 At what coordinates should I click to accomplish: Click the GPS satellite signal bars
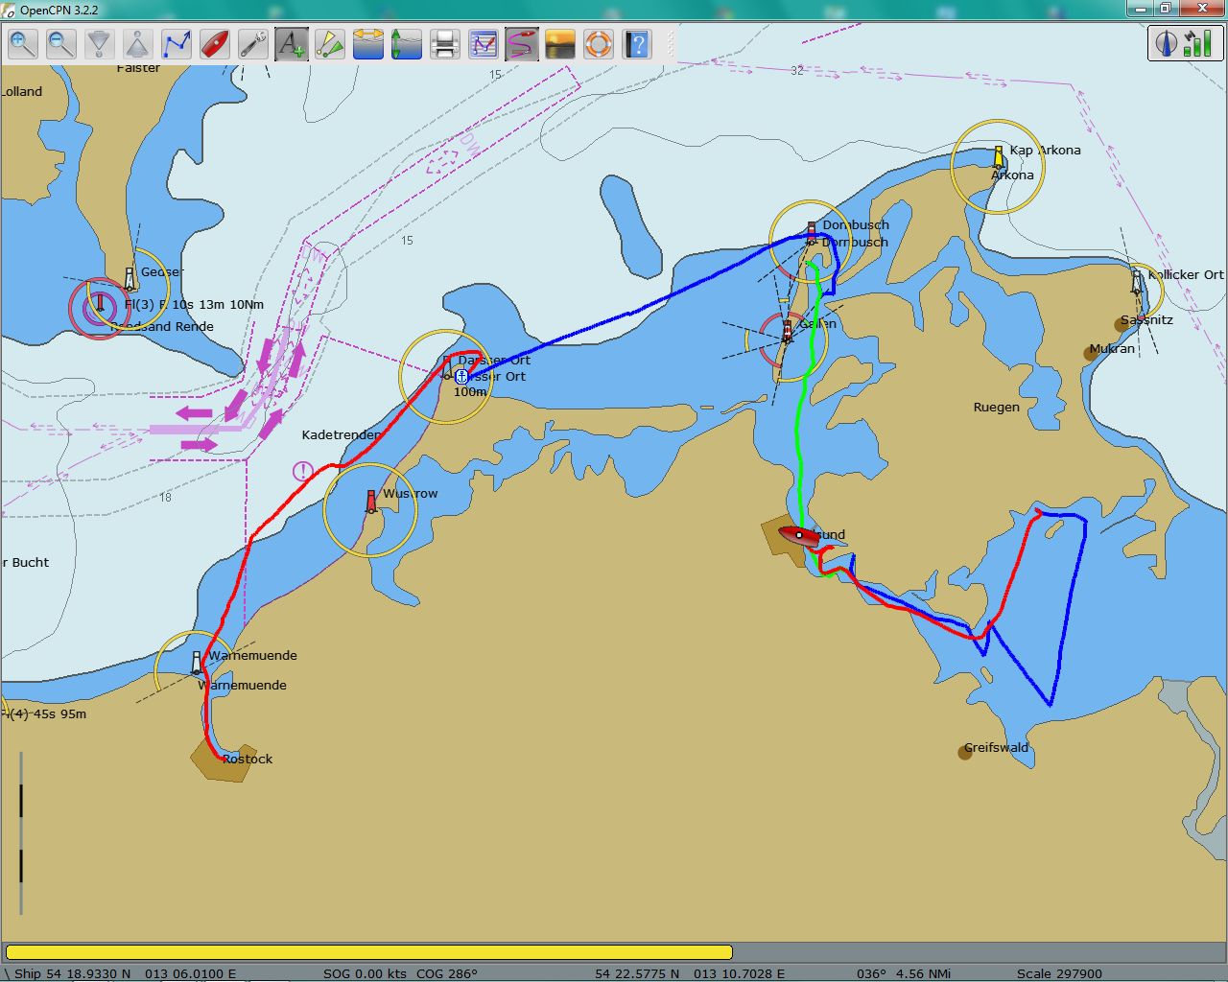1197,43
